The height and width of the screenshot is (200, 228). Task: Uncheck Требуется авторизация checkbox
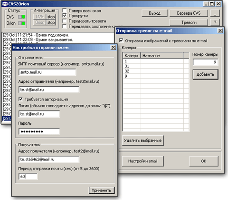coord(20,99)
